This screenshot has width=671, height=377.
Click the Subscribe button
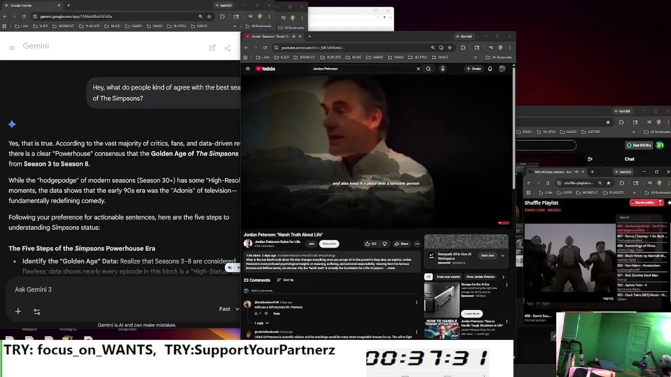click(x=329, y=243)
